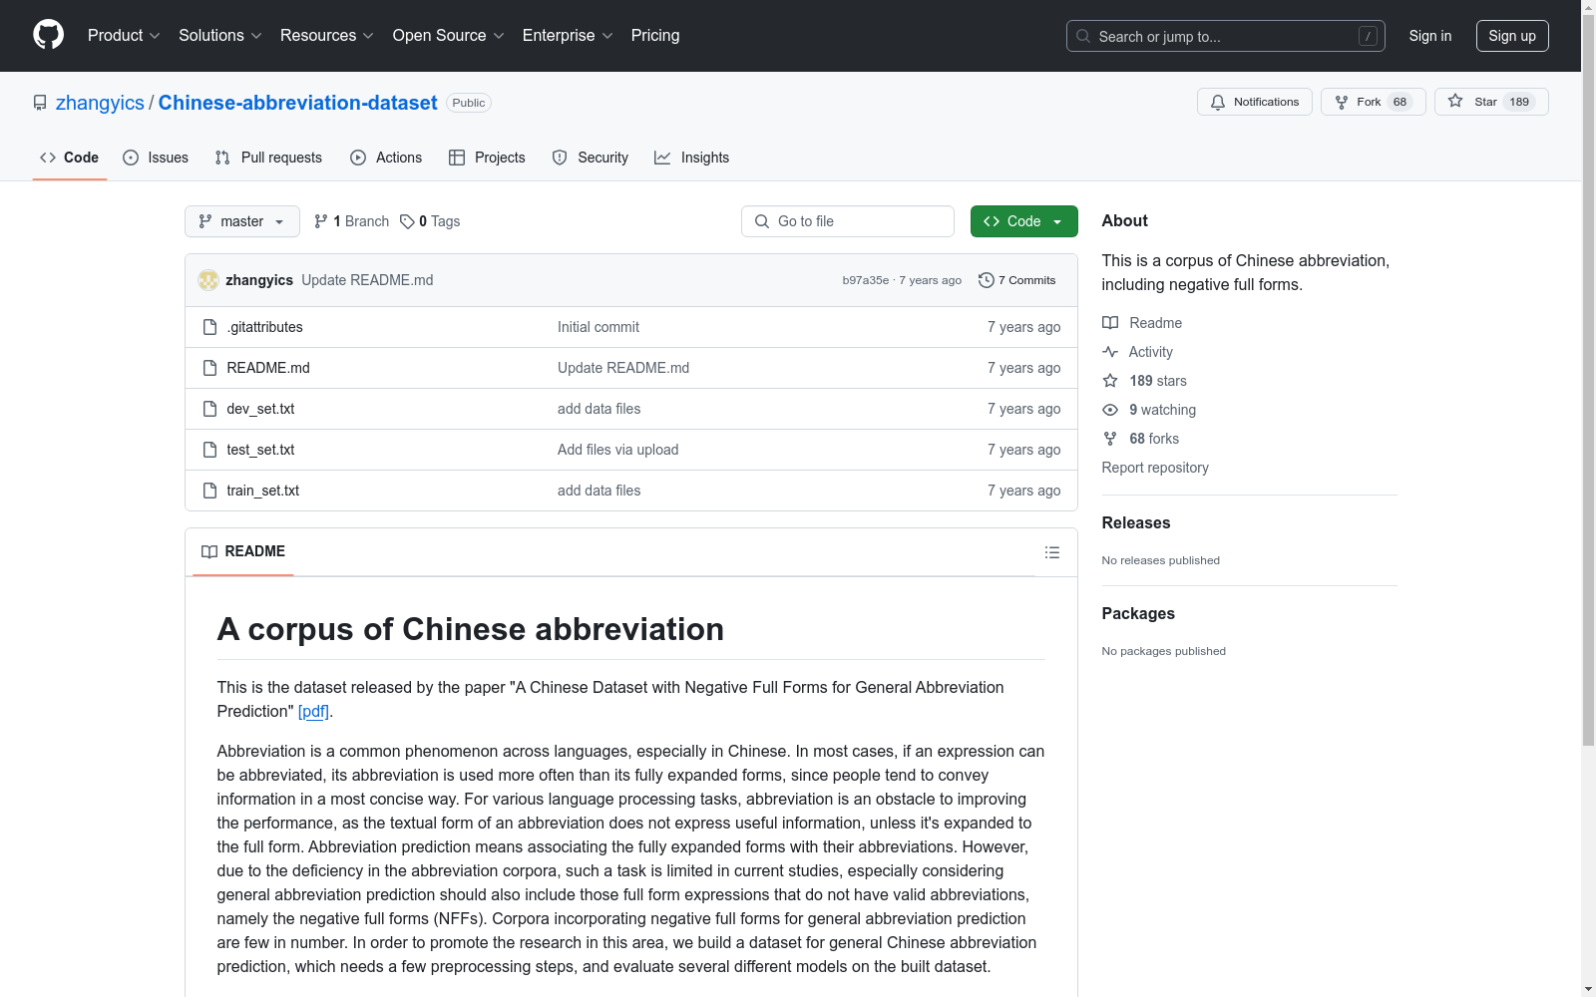Click the file icon beside dev_set.txt
The width and height of the screenshot is (1596, 997).
pos(209,409)
